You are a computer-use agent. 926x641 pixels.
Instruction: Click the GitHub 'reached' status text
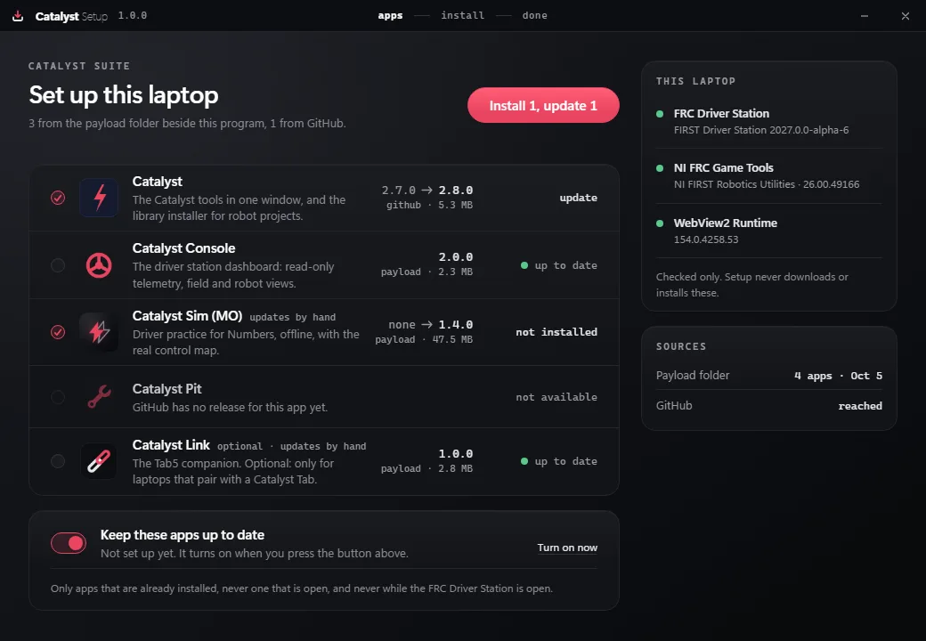pyautogui.click(x=860, y=406)
